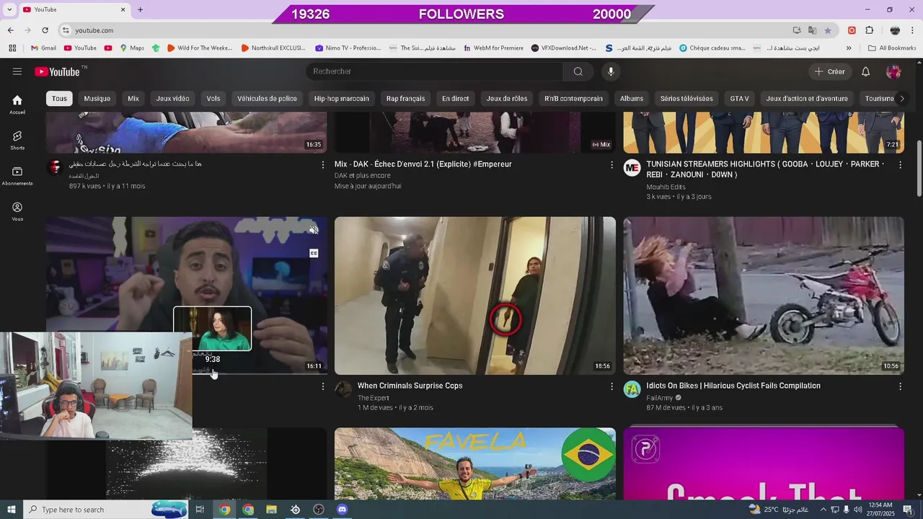Screen dimensions: 923x519
Task: Open the Gmail bookmark
Action: click(x=43, y=48)
